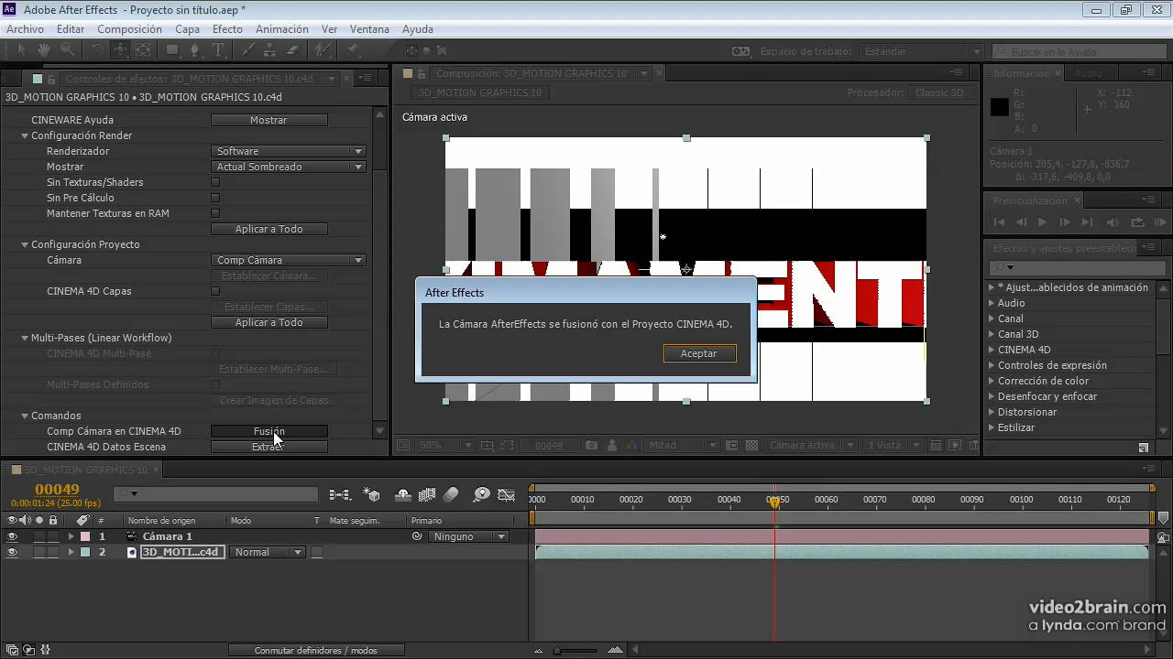Open the Capa menu

(187, 29)
